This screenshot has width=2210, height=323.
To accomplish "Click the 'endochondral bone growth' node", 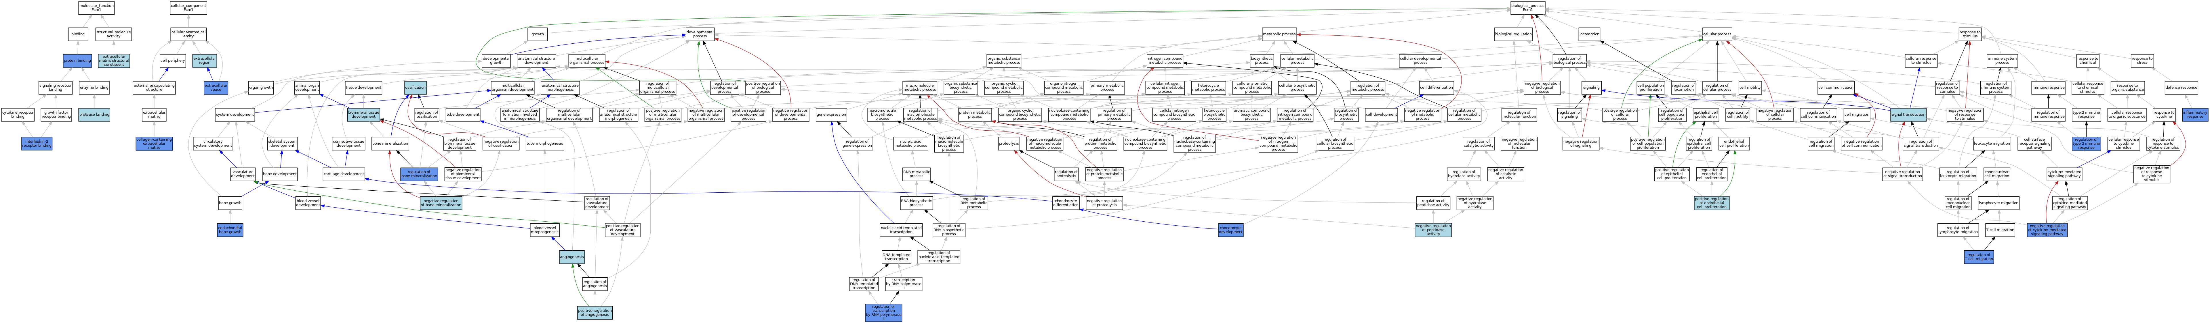I will (230, 230).
